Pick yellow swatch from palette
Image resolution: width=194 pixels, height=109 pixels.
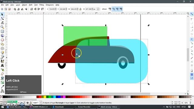(45, 97)
